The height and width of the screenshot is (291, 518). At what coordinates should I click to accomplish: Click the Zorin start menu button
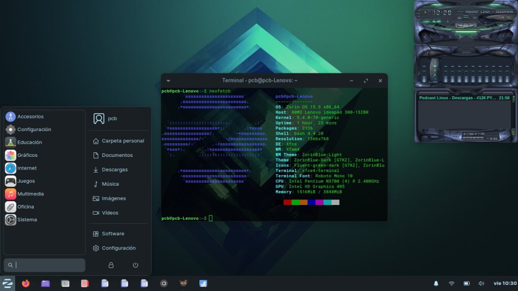point(8,283)
